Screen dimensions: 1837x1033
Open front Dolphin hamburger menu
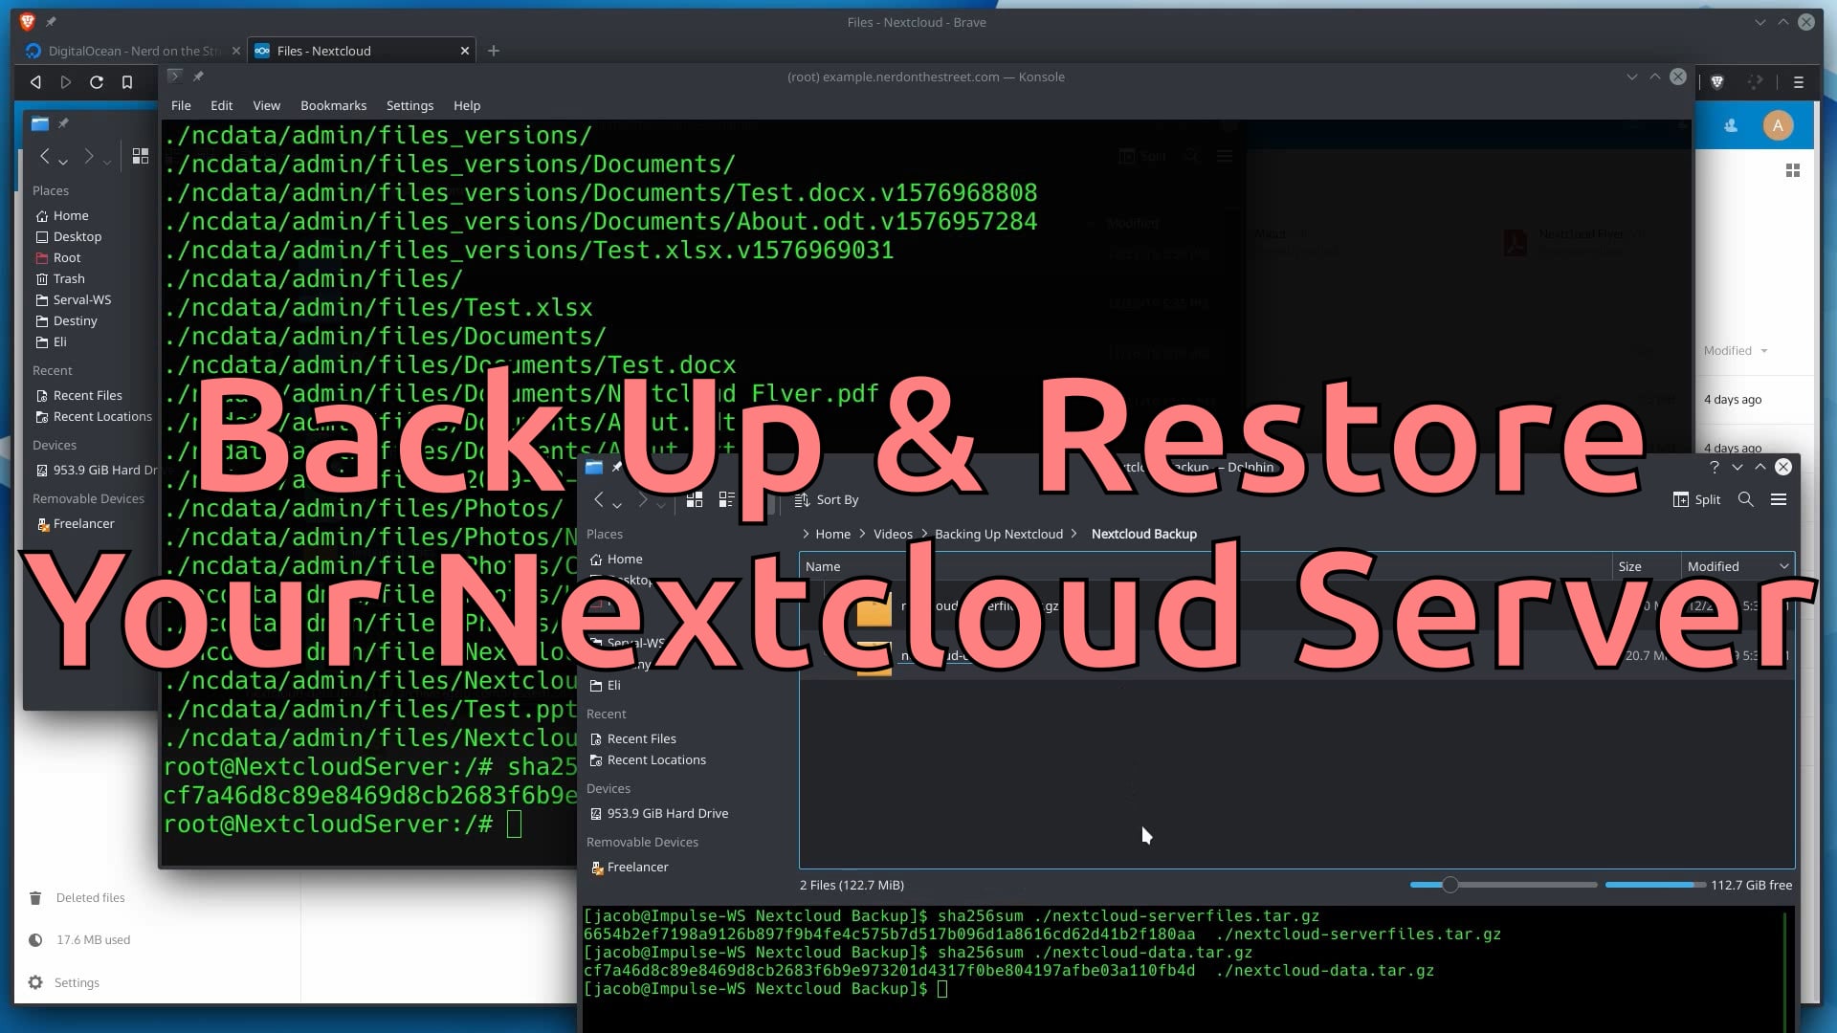tap(1779, 499)
